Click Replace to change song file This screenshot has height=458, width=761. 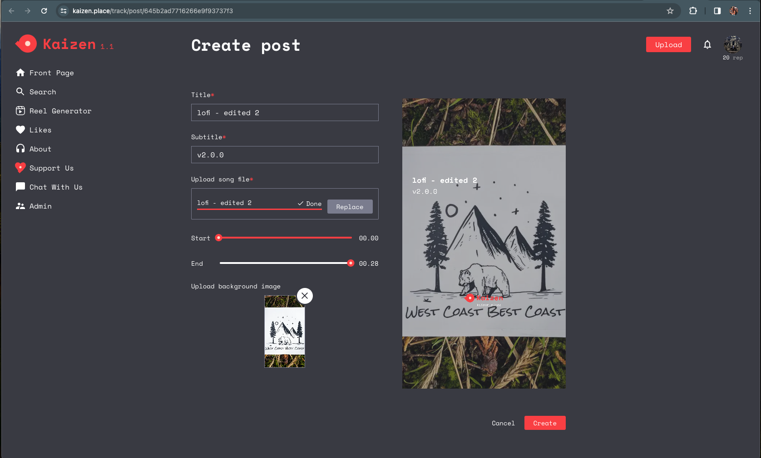(350, 207)
